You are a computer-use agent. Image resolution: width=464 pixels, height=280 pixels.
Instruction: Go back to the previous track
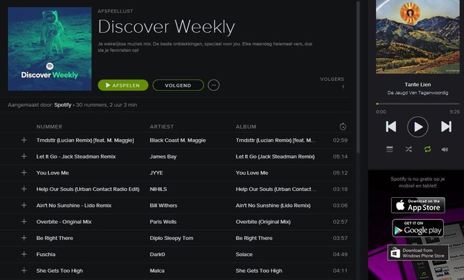(x=390, y=126)
